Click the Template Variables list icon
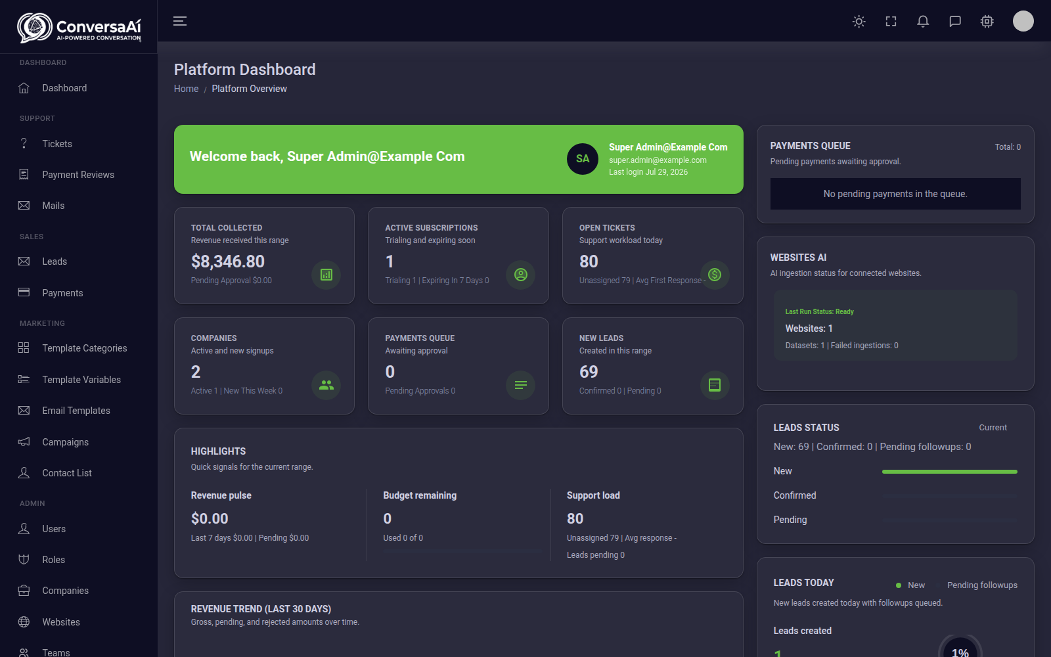Screen dimensions: 1051x657 tap(24, 379)
